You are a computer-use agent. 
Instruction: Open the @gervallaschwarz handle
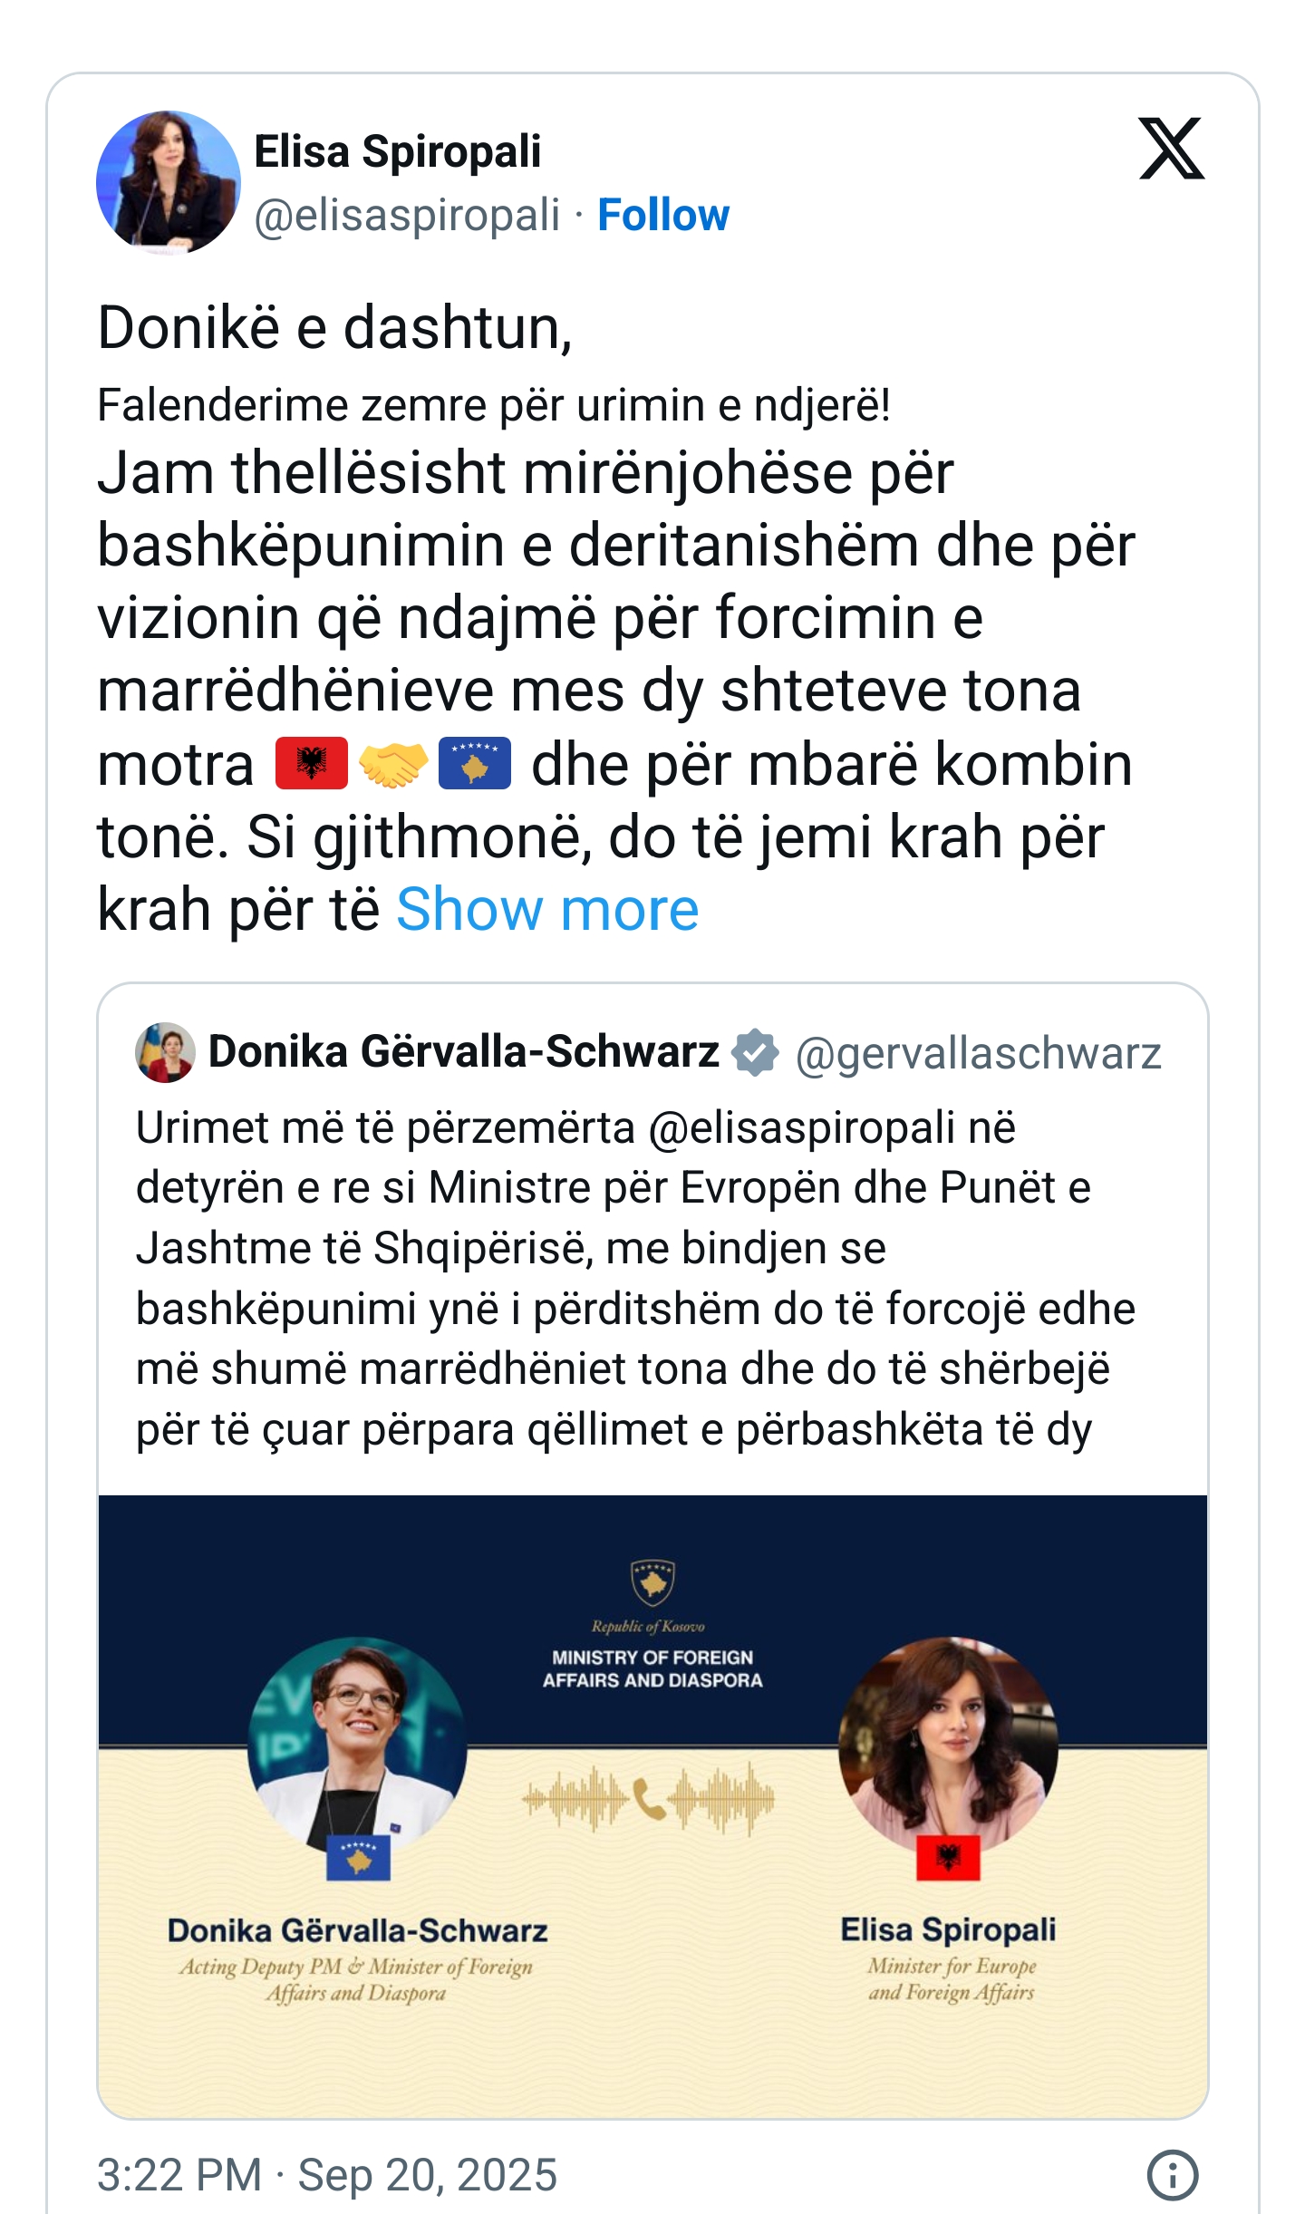[978, 1054]
